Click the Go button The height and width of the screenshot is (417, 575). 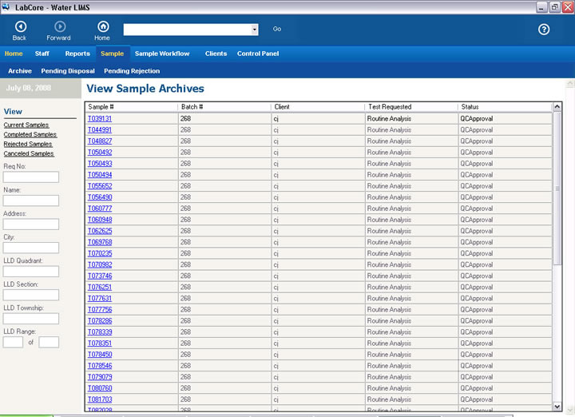[277, 29]
